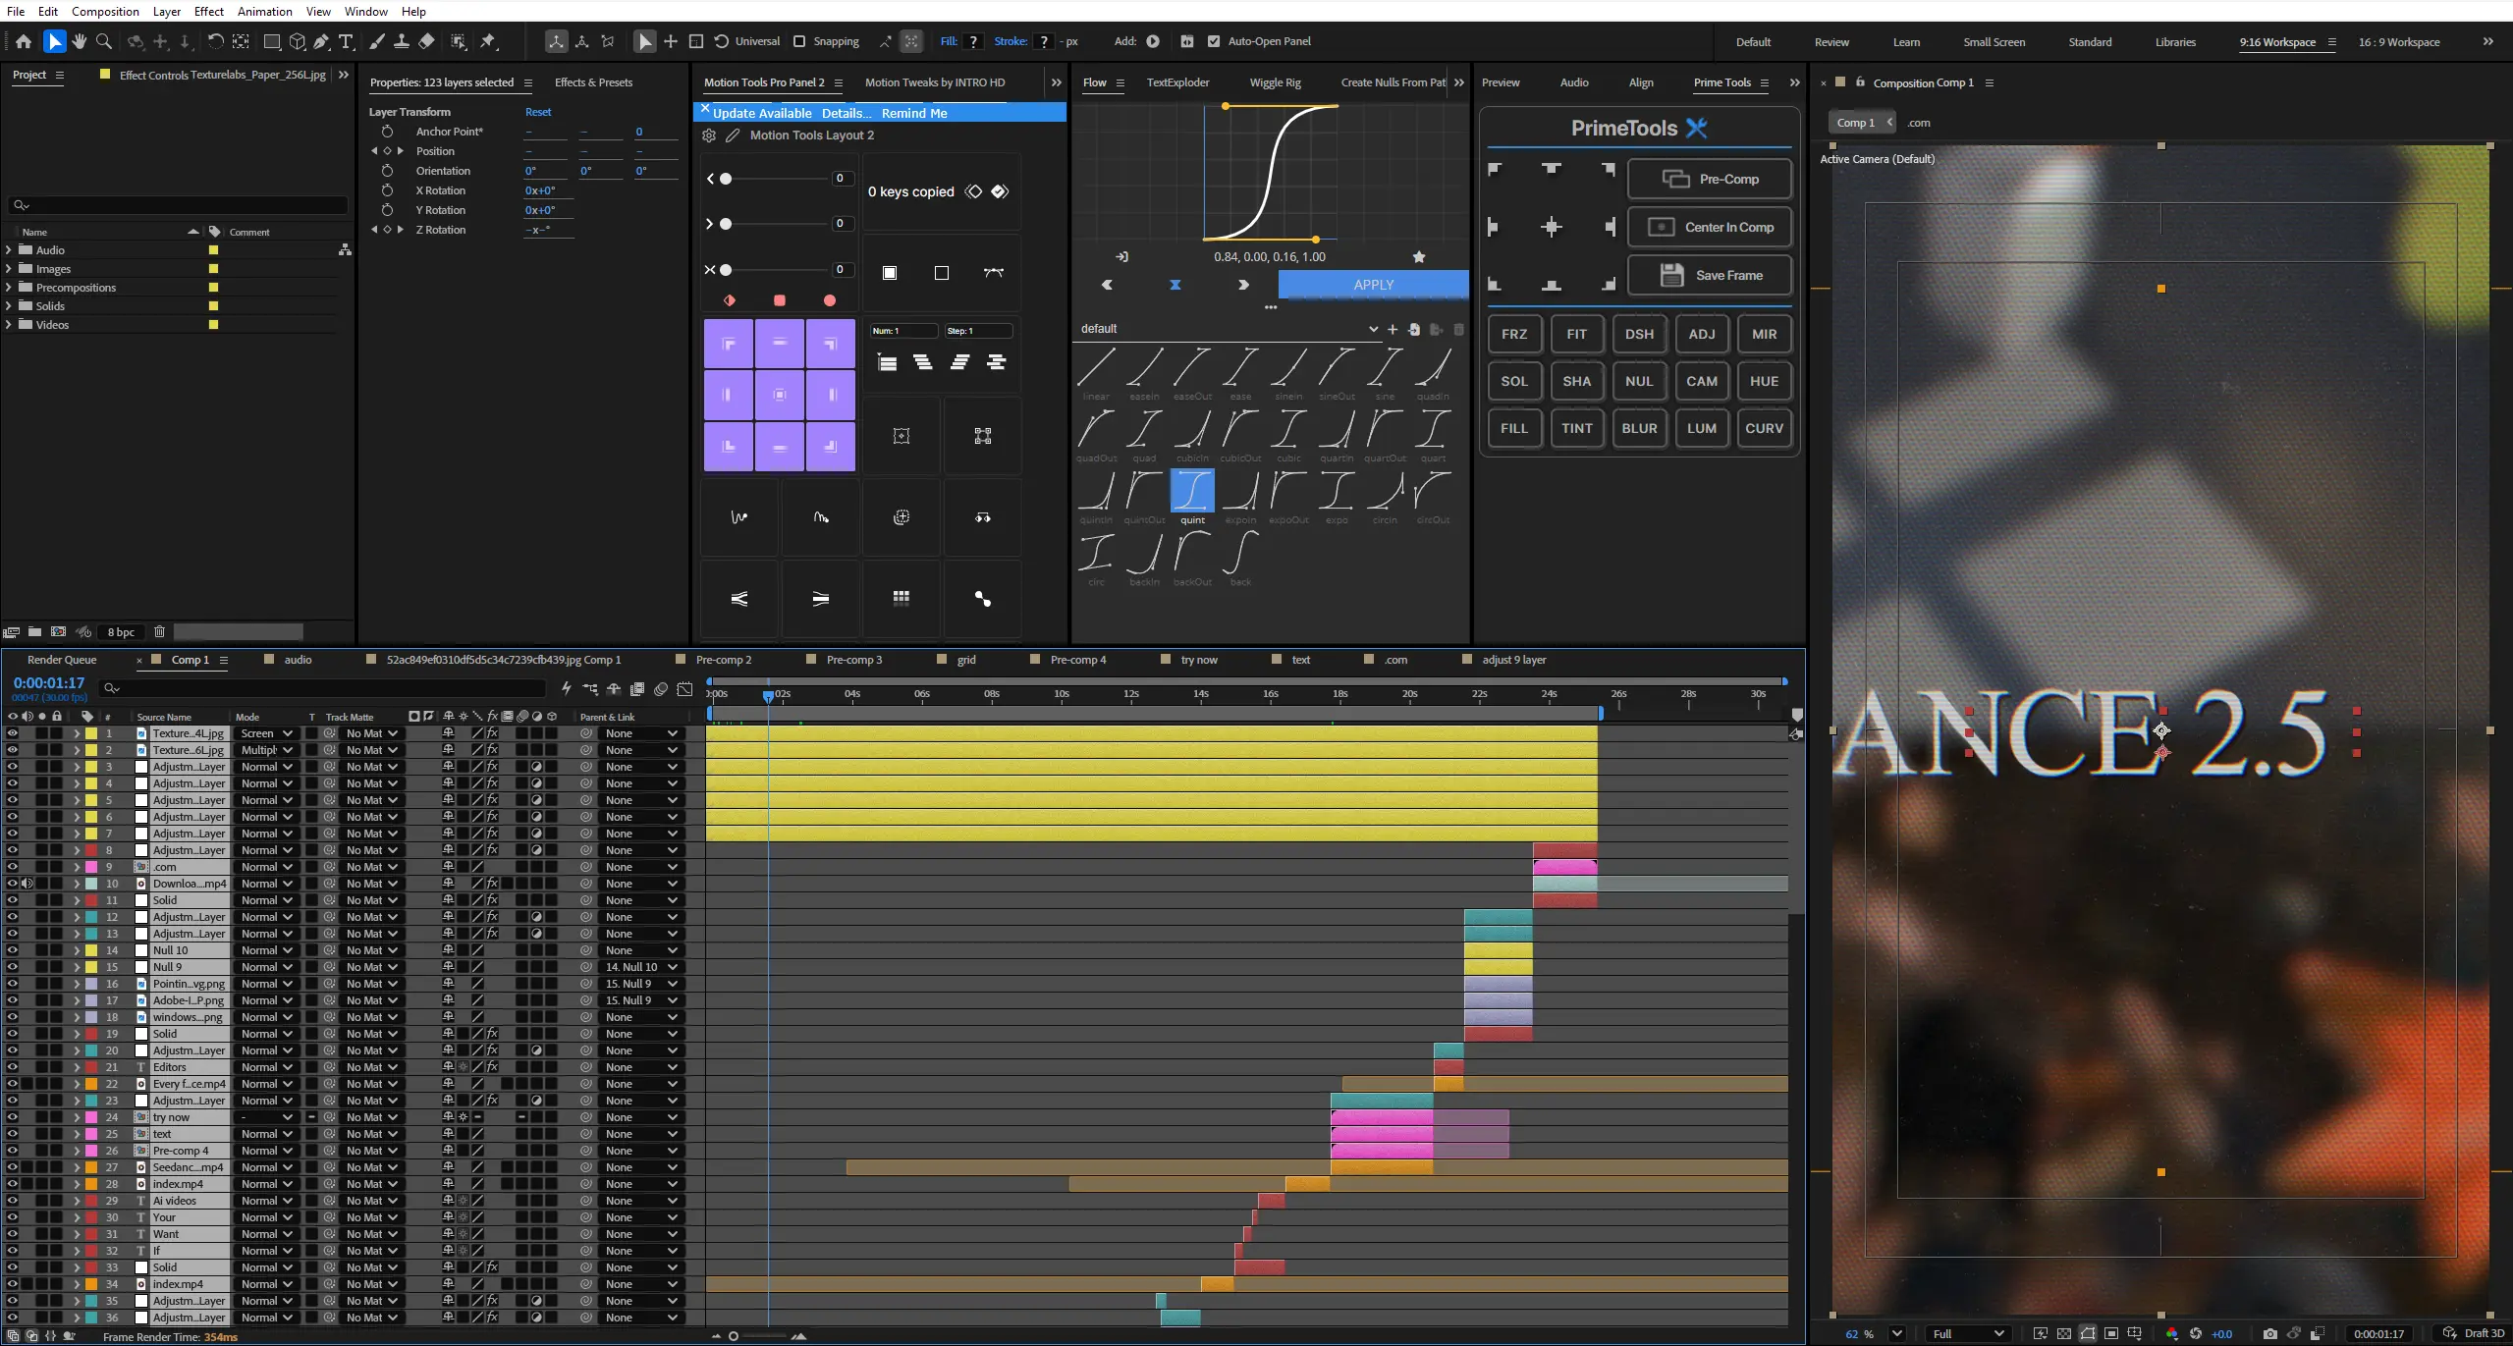Click the current timecode 0:00:01:17 in timeline
The height and width of the screenshot is (1346, 2513).
click(x=49, y=682)
